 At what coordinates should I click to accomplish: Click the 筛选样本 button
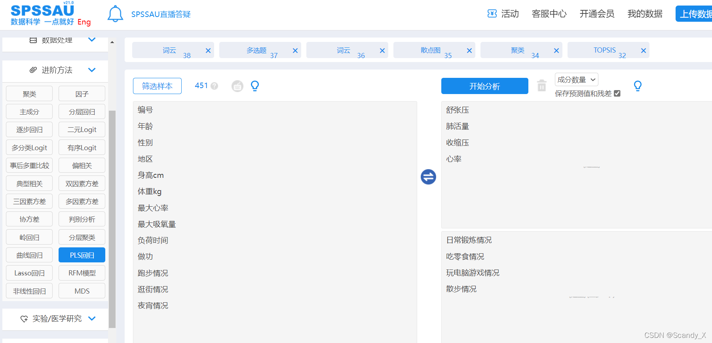[x=157, y=86]
